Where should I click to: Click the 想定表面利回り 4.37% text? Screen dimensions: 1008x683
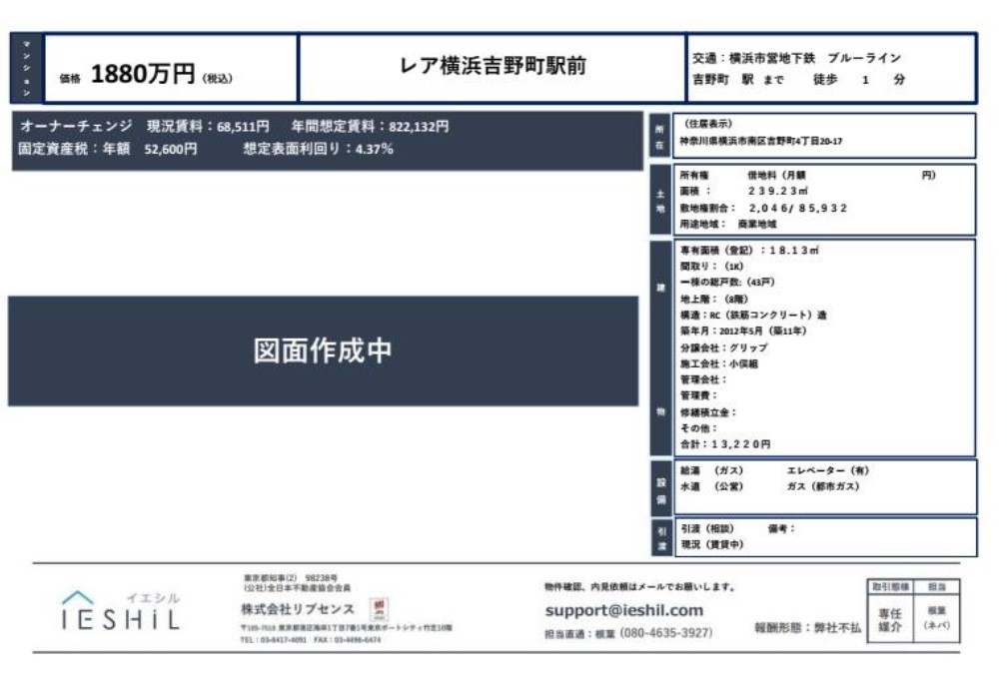coord(318,149)
